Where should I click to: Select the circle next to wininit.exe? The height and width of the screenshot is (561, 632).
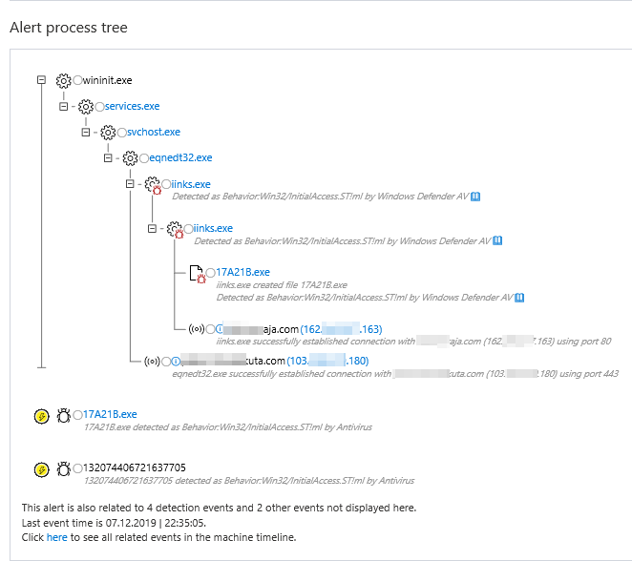pos(77,80)
